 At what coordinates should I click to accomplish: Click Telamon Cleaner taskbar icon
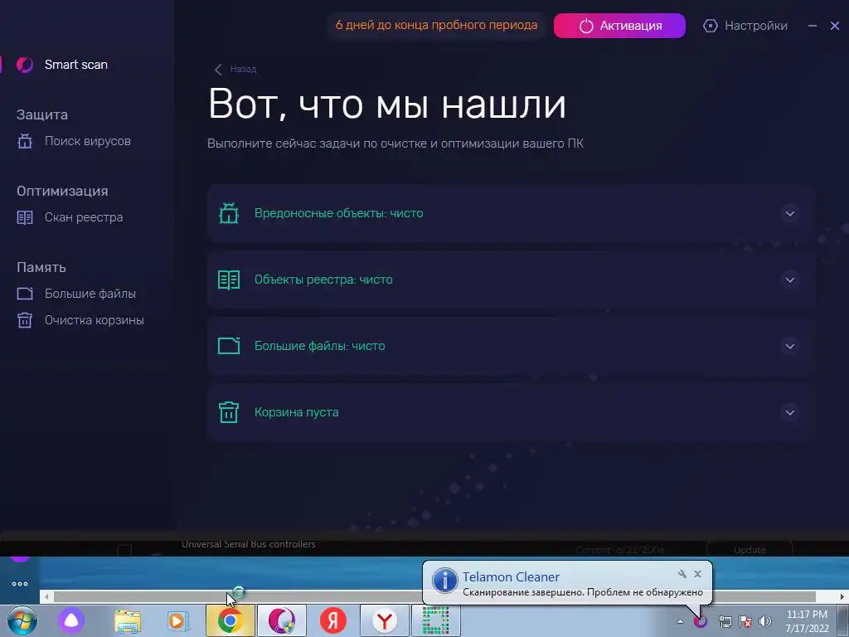tap(282, 620)
